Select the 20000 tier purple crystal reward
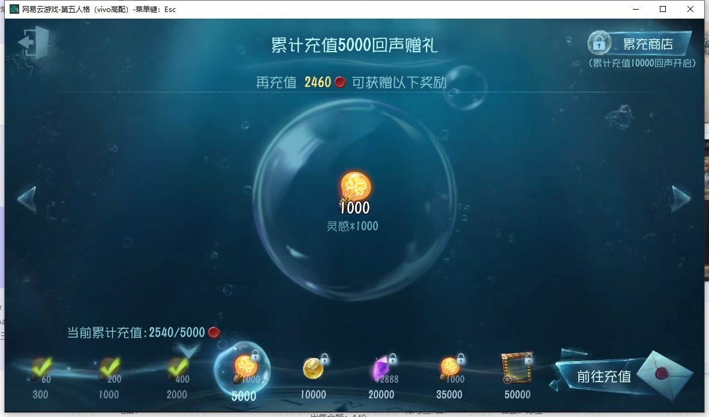The width and height of the screenshot is (709, 417). (x=383, y=377)
